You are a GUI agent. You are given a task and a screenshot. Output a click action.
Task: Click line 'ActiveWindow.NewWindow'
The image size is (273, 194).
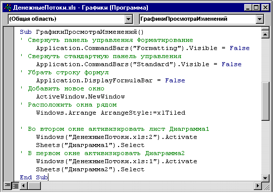tap(80, 96)
